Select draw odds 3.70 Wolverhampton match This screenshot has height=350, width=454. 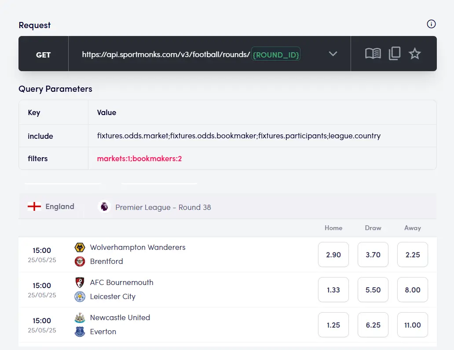373,255
